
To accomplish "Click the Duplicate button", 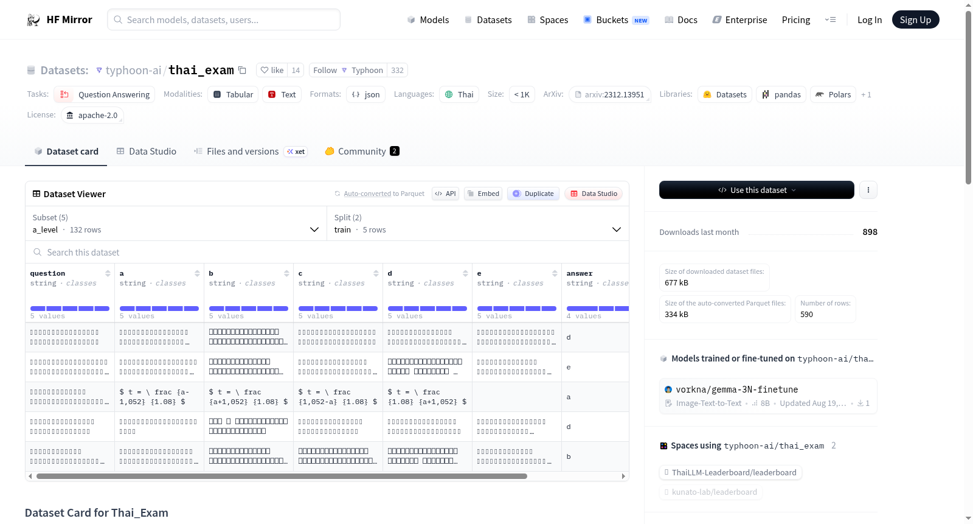I will [533, 194].
